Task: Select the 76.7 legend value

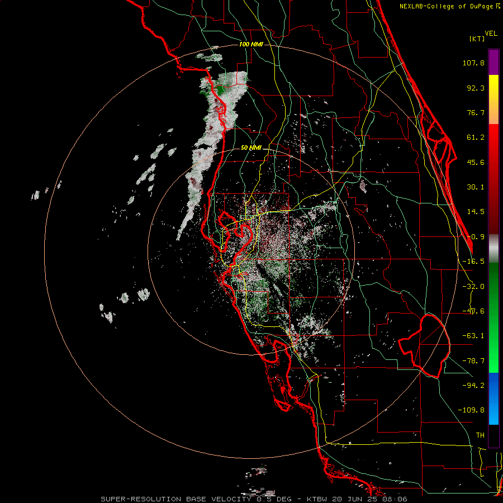Action: tap(476, 112)
